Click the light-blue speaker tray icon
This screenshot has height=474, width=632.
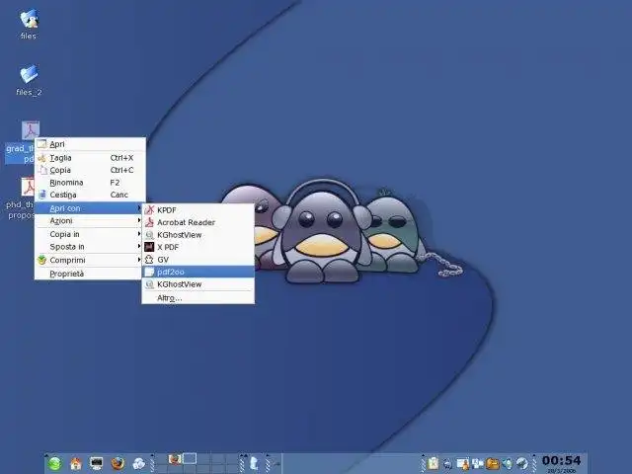pos(508,464)
